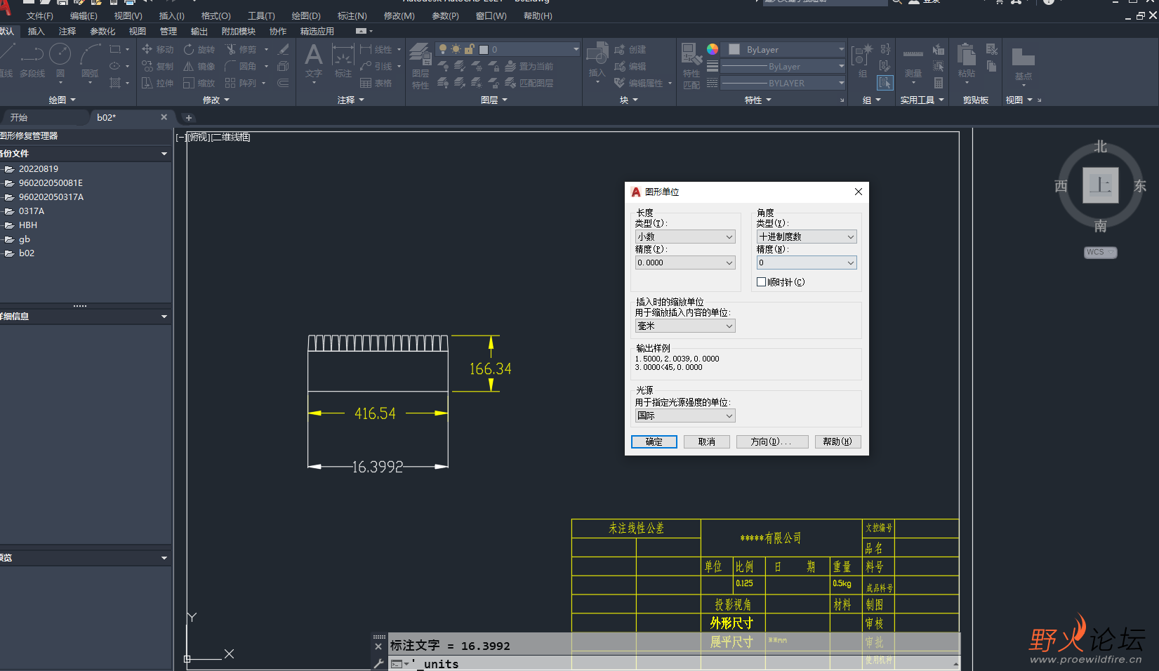Toggle the group selection on/off button
This screenshot has height=671, width=1159.
tap(885, 83)
